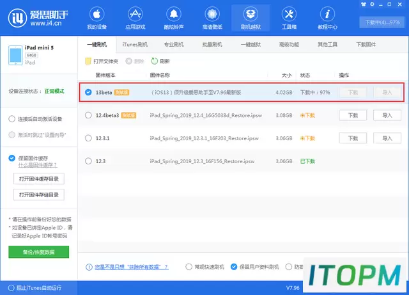Switch to the 一键越狱 tab
409x295 pixels.
(x=251, y=45)
